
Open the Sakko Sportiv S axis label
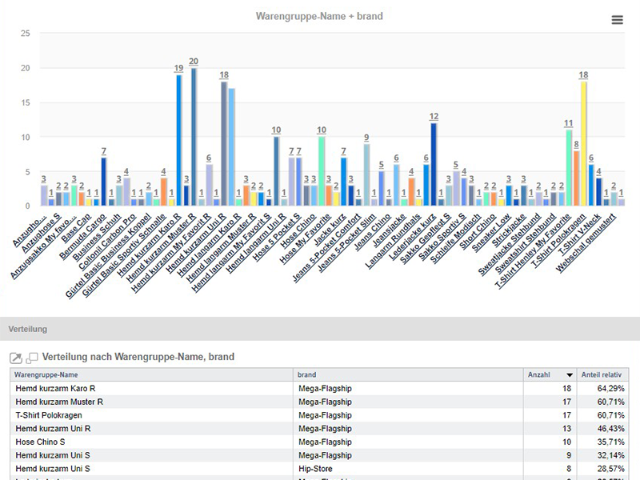click(x=442, y=237)
